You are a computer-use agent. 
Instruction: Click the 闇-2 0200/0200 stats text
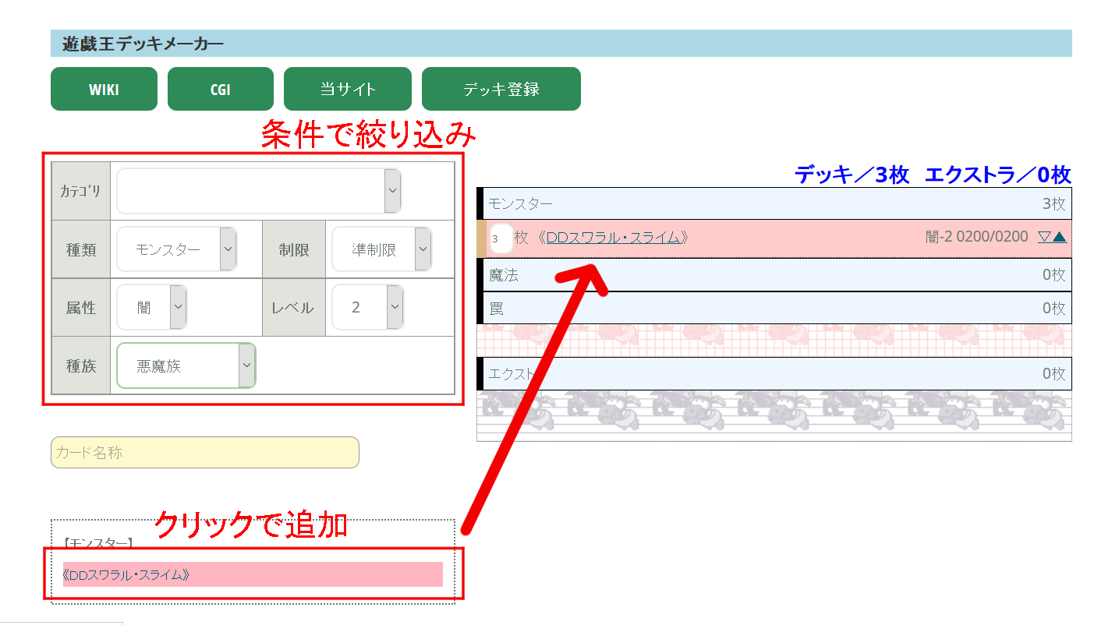[977, 236]
